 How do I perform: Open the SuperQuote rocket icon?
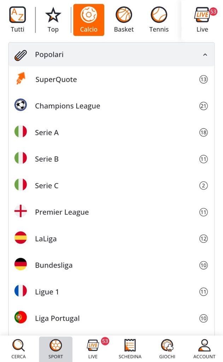tap(20, 79)
